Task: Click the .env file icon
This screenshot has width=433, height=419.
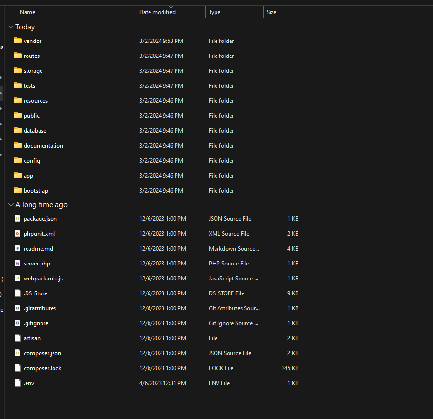Action: 18,383
